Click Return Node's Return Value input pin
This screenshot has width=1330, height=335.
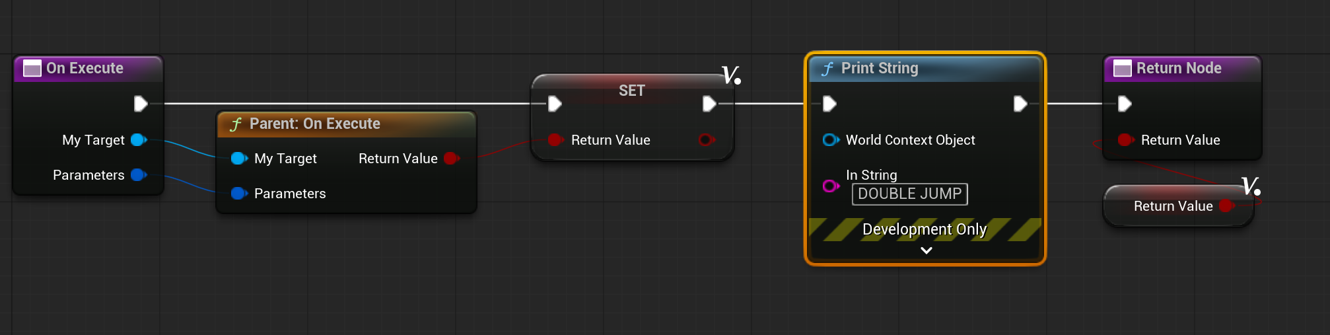tap(1126, 140)
